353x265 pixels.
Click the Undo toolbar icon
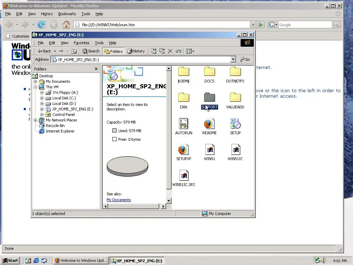coord(178,51)
